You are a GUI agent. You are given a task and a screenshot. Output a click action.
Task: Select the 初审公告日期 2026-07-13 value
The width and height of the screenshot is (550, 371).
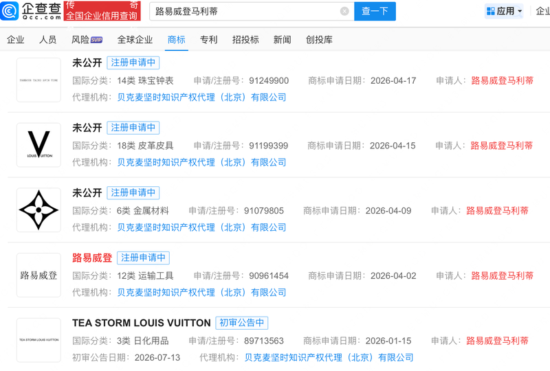(157, 358)
